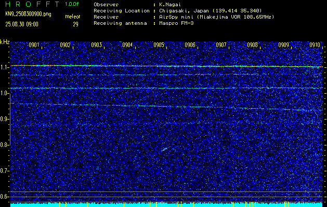327x207 pixels.
Task: Click the HROFFT program title
Action: point(32,4)
